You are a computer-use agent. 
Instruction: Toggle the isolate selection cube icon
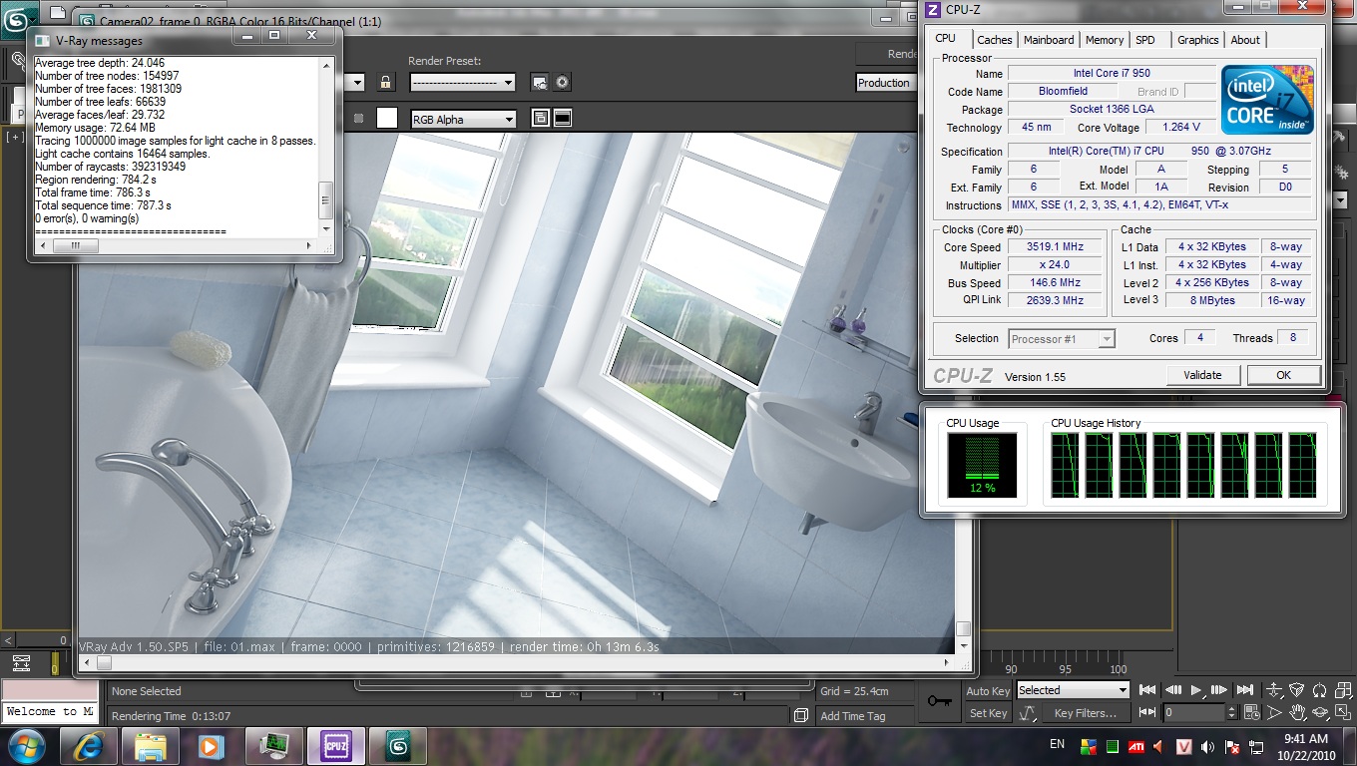coord(800,715)
